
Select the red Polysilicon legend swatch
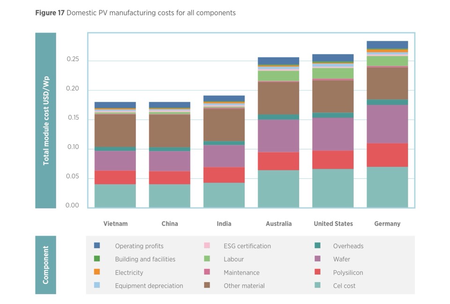click(x=317, y=272)
